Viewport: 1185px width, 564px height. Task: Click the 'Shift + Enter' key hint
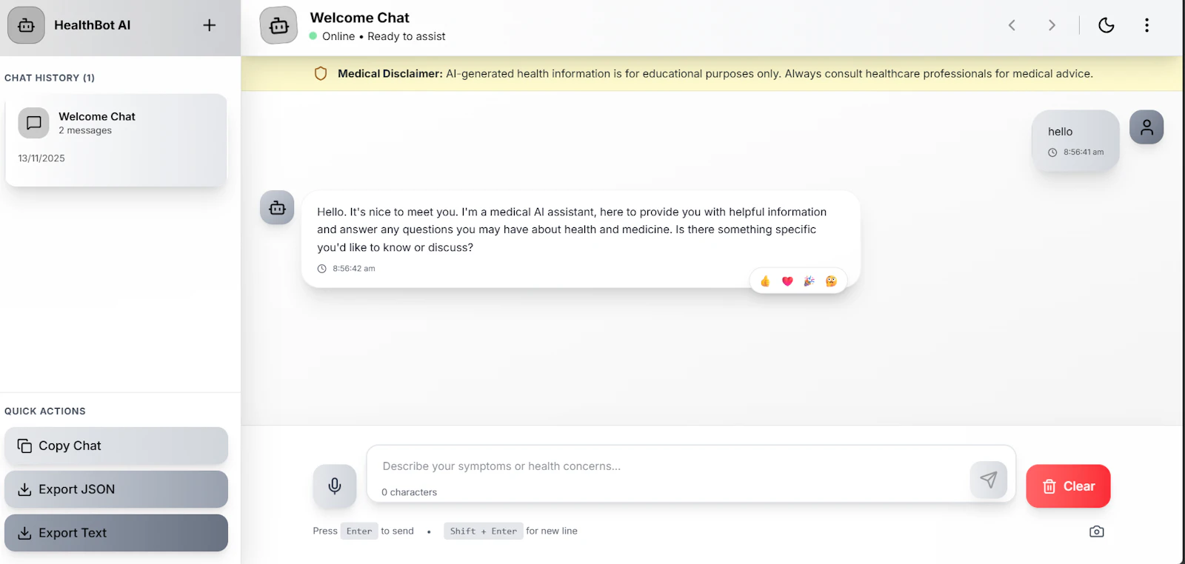(484, 531)
